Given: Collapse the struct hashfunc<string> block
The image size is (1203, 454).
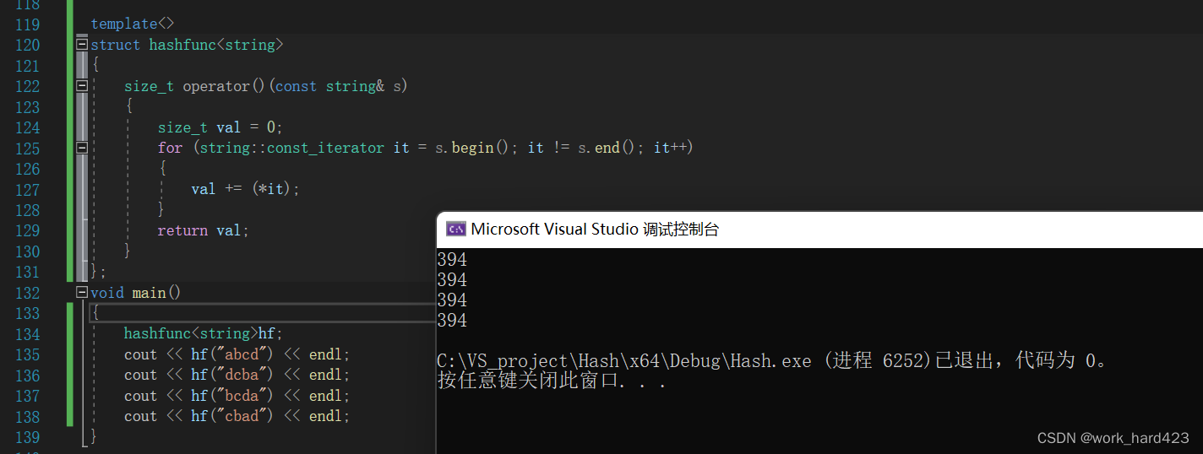Looking at the screenshot, I should tap(82, 45).
